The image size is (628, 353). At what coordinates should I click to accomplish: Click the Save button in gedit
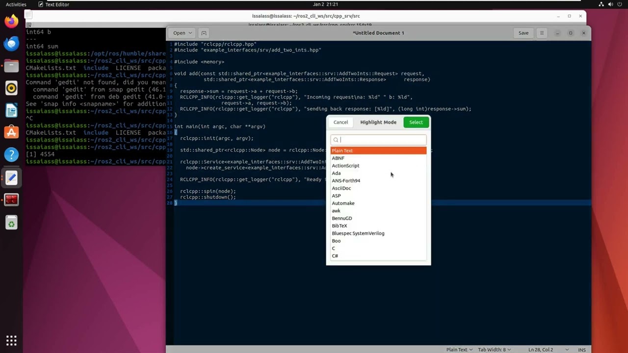click(523, 33)
